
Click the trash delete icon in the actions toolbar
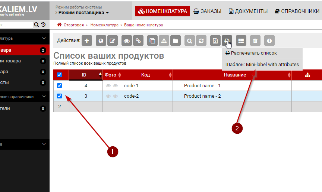[x=255, y=41]
